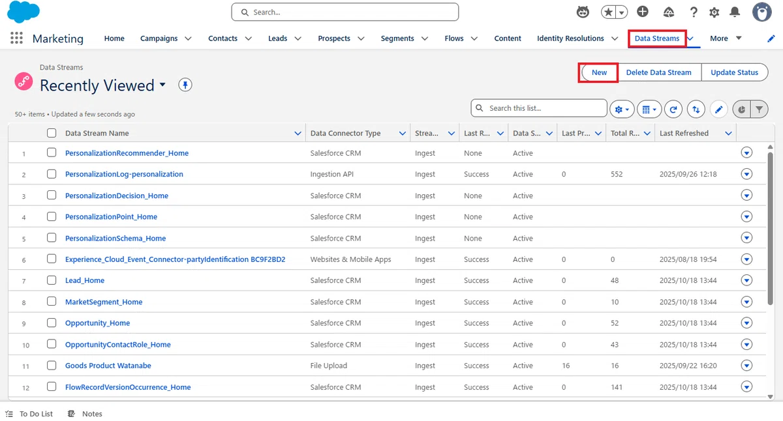Click the global Search box
Viewport: 783px width, 421px height.
(x=345, y=12)
